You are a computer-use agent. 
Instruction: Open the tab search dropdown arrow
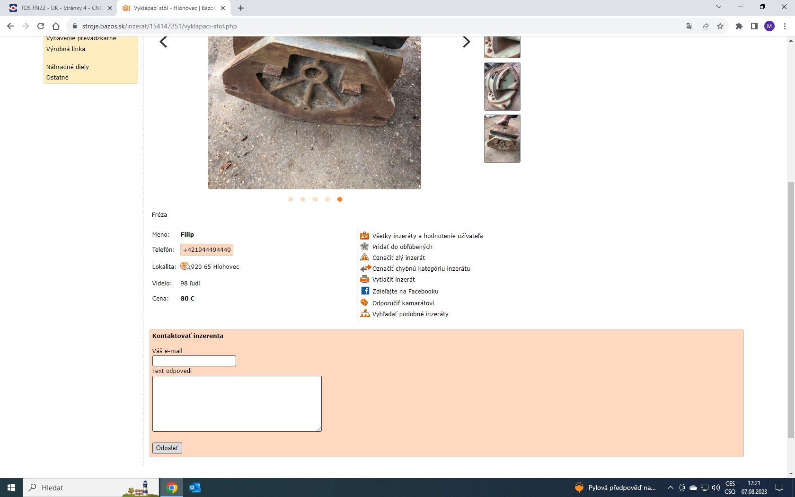[x=718, y=7]
